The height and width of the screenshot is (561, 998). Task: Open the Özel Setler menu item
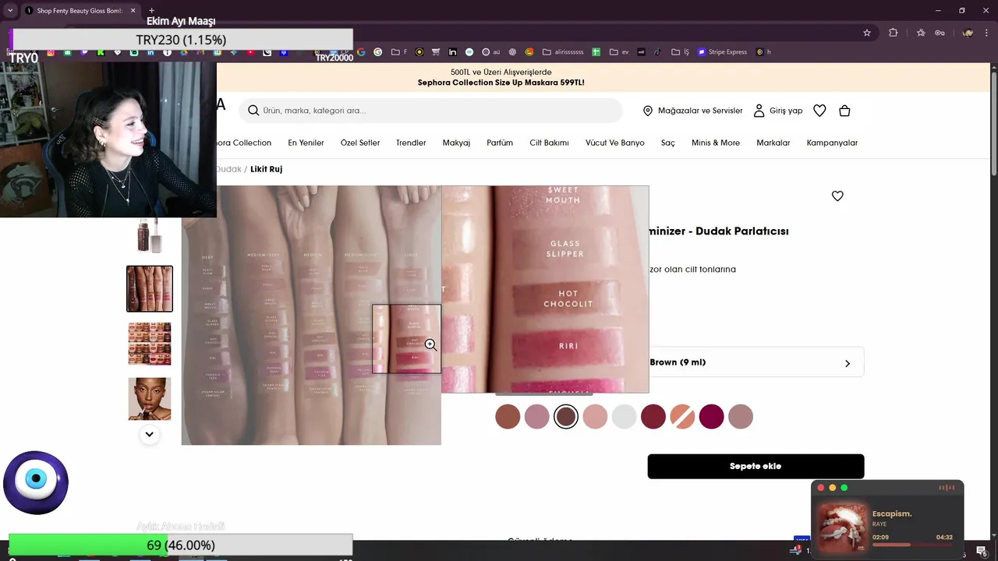coord(360,143)
